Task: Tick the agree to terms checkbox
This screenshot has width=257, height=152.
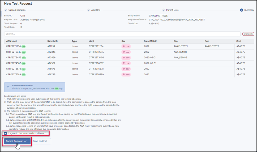Action: click(6, 133)
